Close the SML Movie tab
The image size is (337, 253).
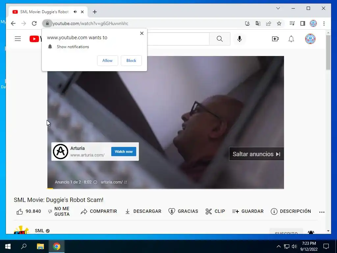[82, 12]
